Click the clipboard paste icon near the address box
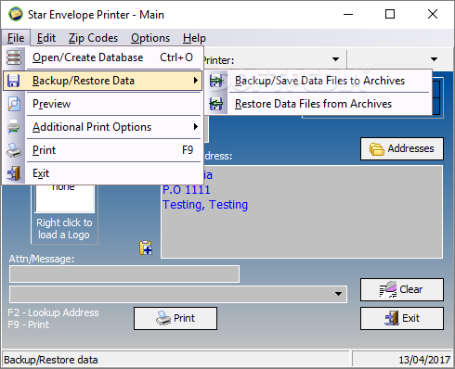This screenshot has height=369, width=455. tap(146, 248)
